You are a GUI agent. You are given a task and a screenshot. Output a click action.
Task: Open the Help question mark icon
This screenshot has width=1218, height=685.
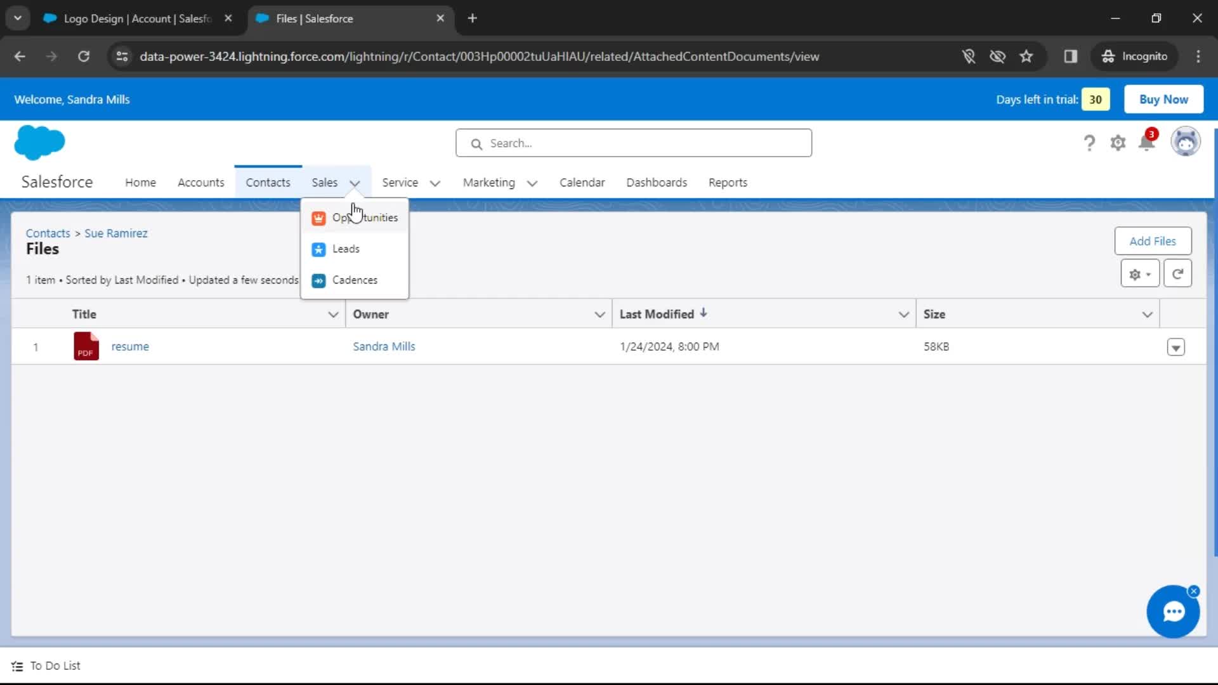pyautogui.click(x=1089, y=143)
